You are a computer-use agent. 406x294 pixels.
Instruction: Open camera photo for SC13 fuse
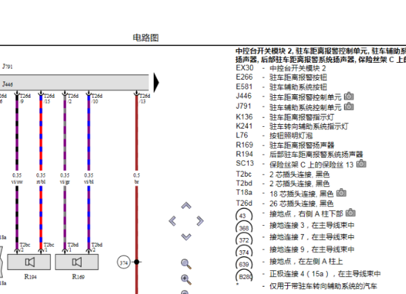[x=361, y=164]
